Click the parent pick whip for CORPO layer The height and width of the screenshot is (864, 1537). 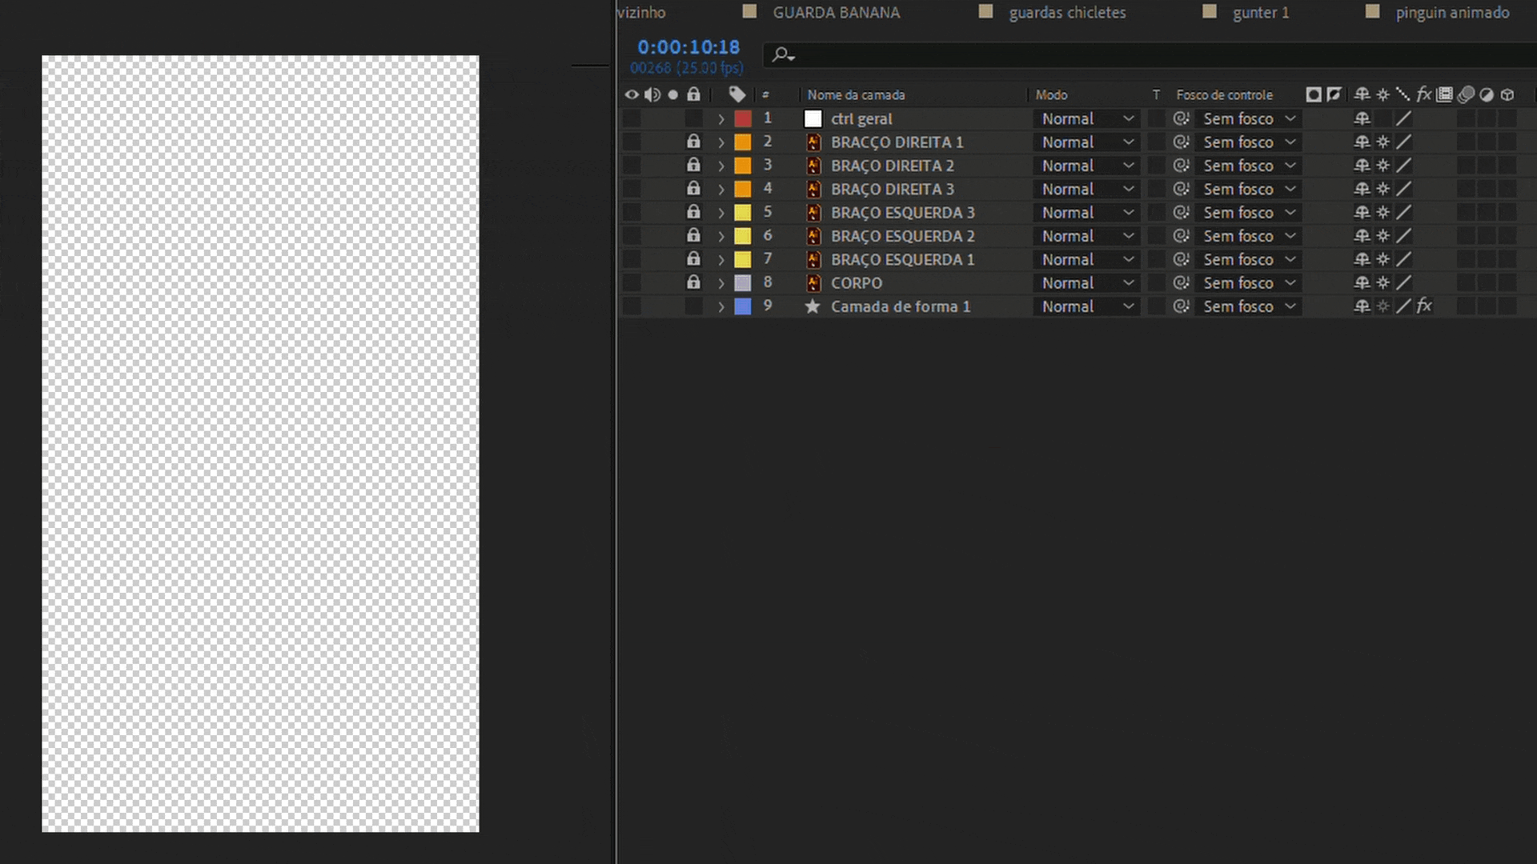(x=1181, y=283)
